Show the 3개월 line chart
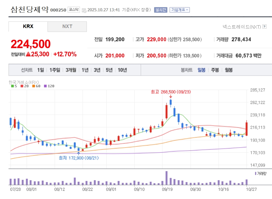 (x=71, y=70)
